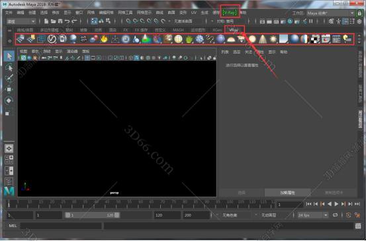Toggle the workspace lock icon
Viewport: 366px width, 241px height.
359,13
